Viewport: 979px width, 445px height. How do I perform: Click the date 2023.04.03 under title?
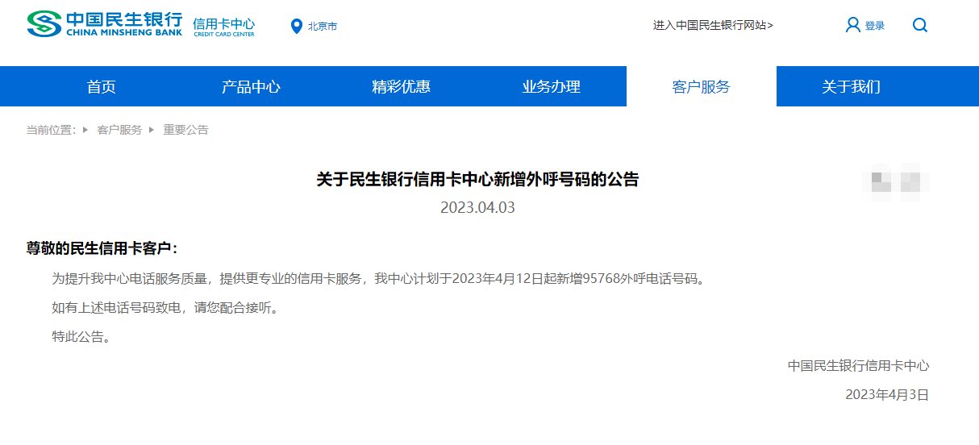click(477, 208)
